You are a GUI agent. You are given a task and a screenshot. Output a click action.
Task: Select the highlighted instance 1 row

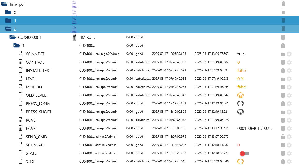click(149, 20)
